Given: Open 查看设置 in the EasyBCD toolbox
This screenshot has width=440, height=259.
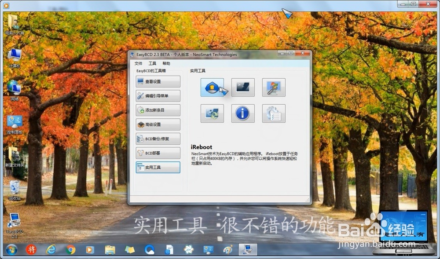Looking at the screenshot, I should click(158, 81).
